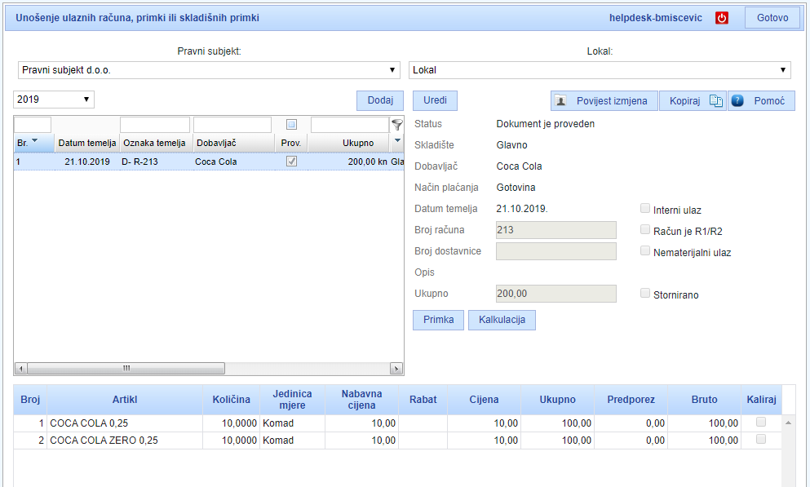Open the 2019 year selector
This screenshot has width=810, height=487.
54,100
